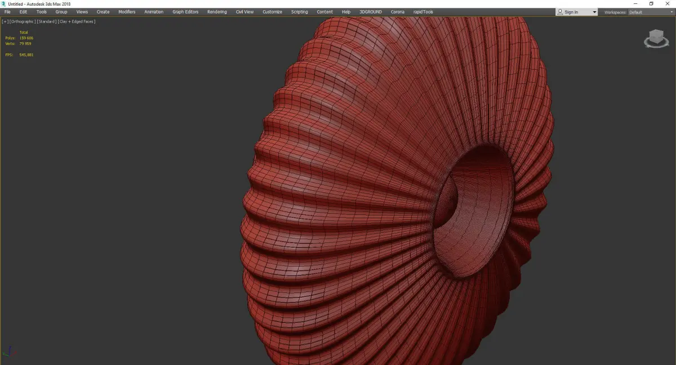The width and height of the screenshot is (676, 365).
Task: Open the Tools menu
Action: click(42, 12)
